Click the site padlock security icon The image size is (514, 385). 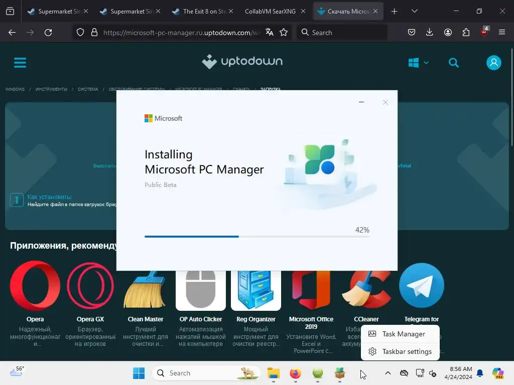pos(94,33)
